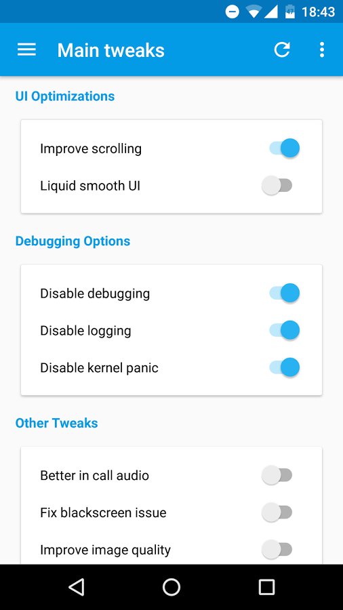Toggle the Disable kernel panic switch

coord(284,367)
